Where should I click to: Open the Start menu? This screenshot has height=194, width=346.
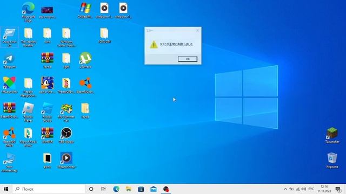[x=6, y=189]
